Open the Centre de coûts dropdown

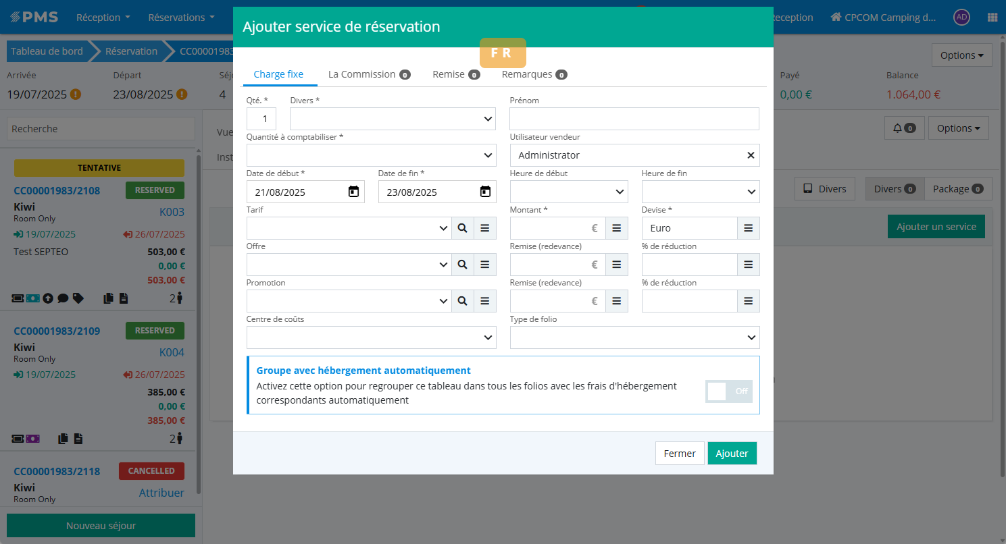click(x=371, y=337)
